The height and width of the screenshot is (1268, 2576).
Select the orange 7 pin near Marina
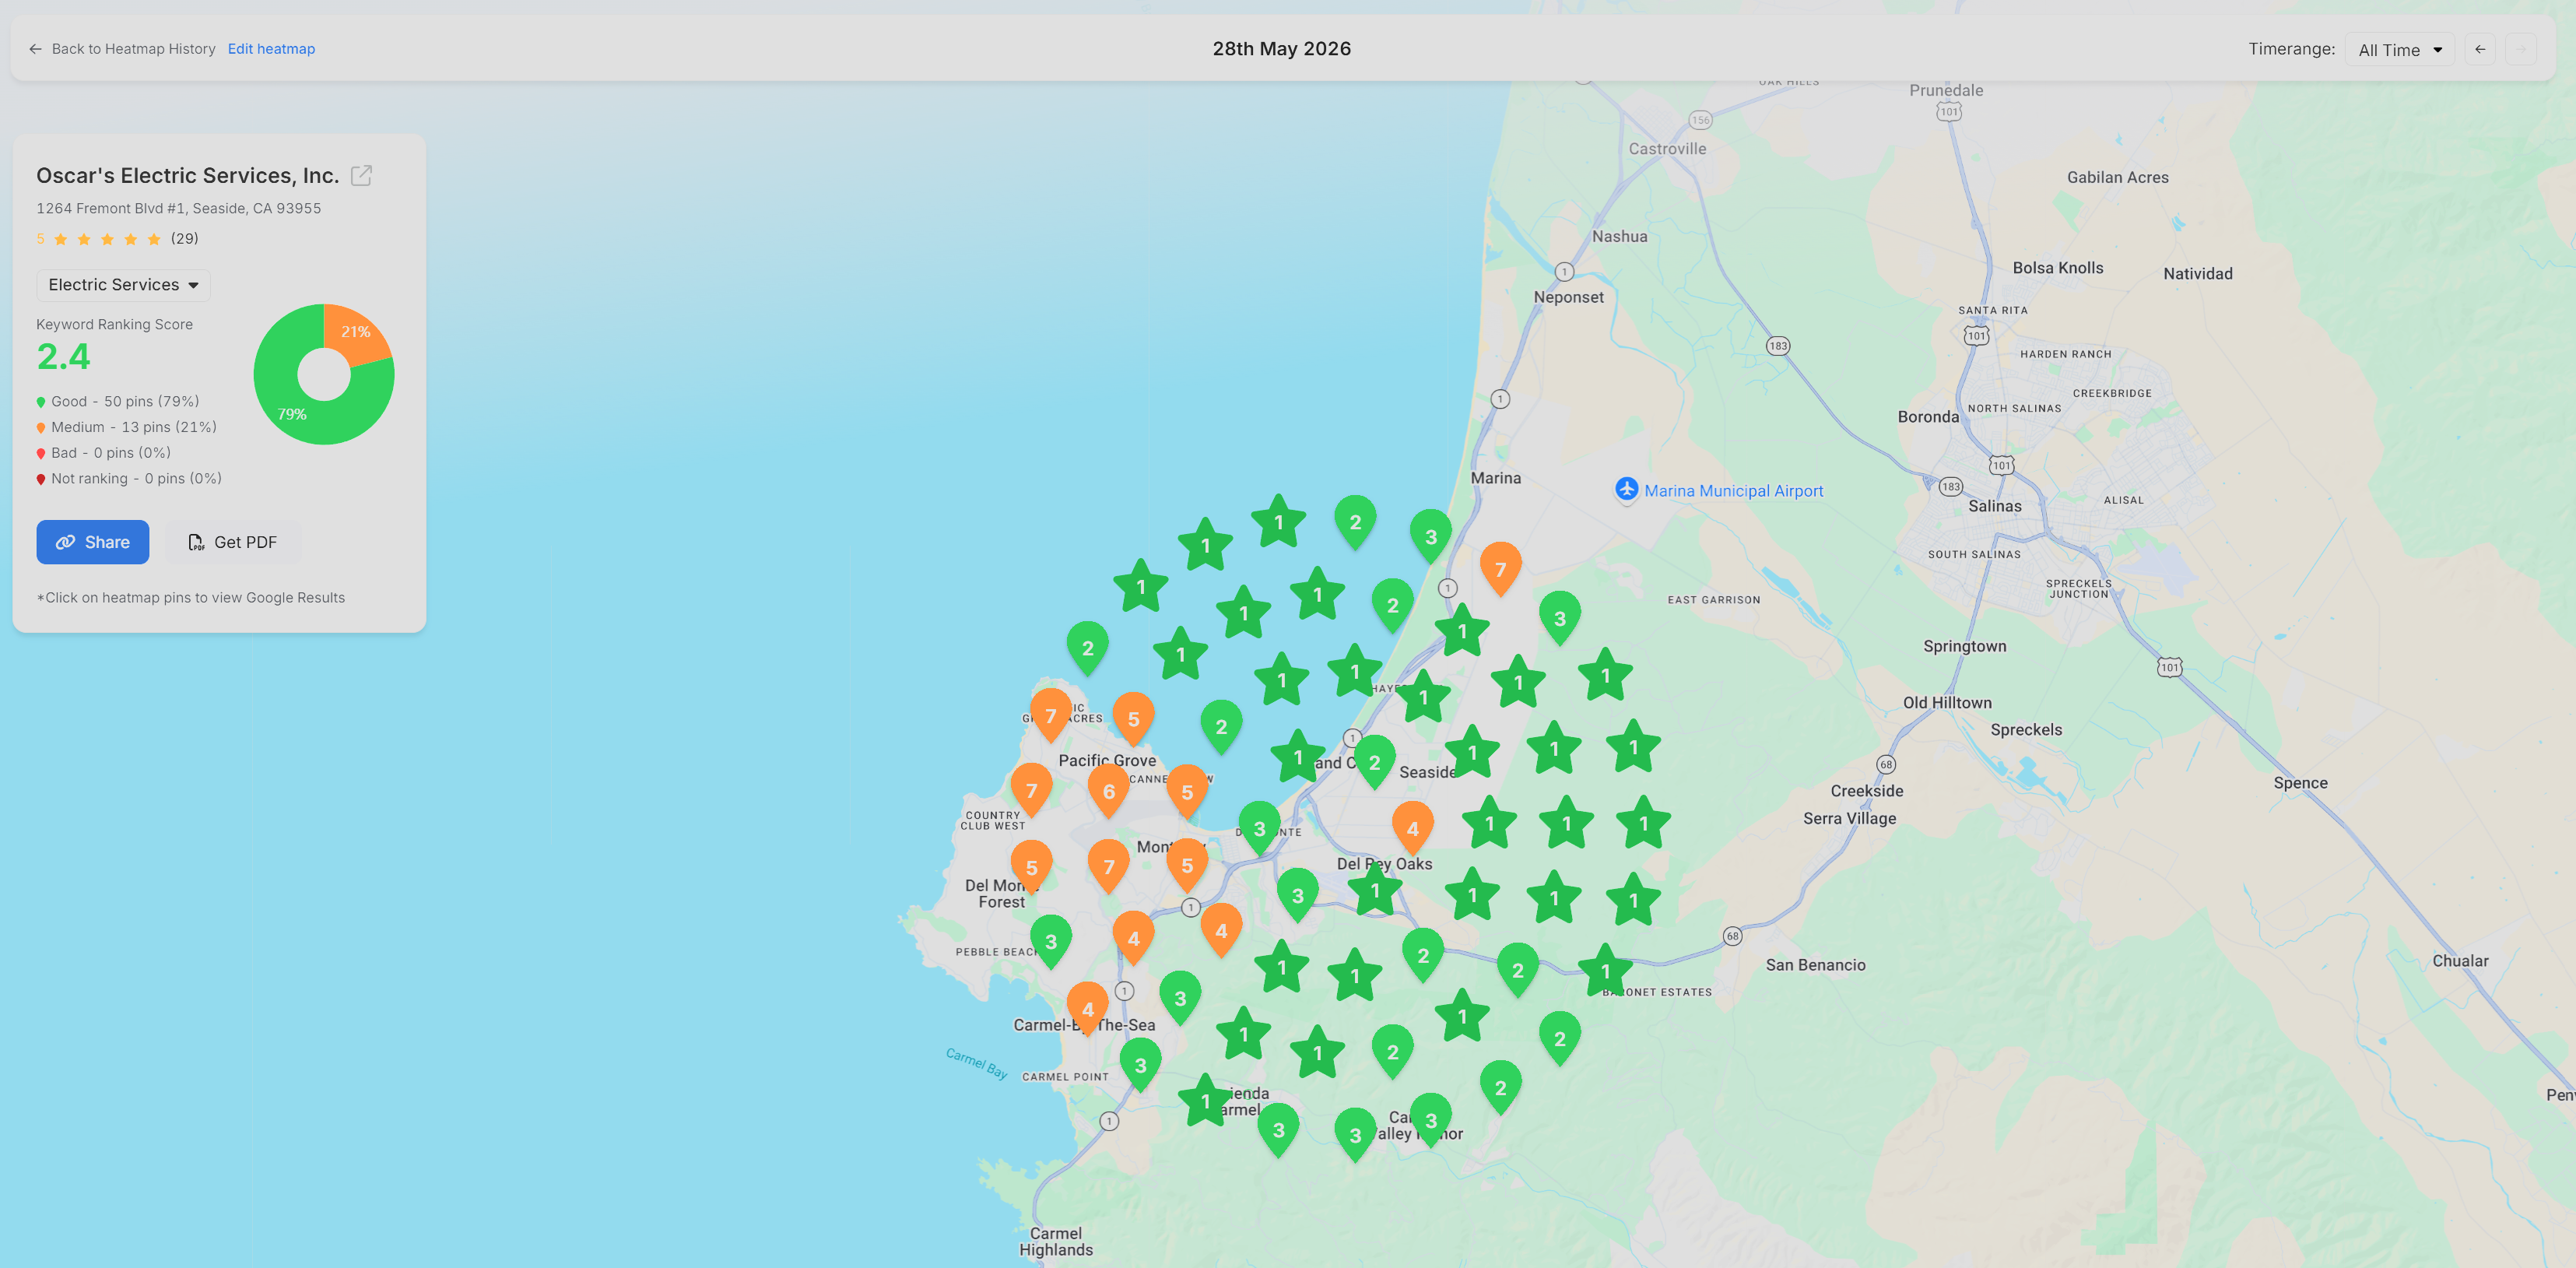point(1500,569)
